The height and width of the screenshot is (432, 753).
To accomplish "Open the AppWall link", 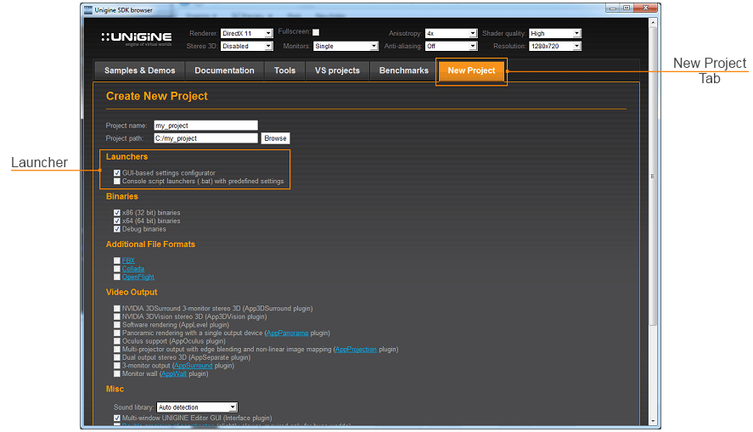I will (x=174, y=374).
